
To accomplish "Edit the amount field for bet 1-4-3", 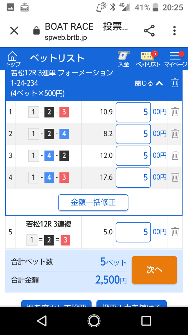I will 133,177.
